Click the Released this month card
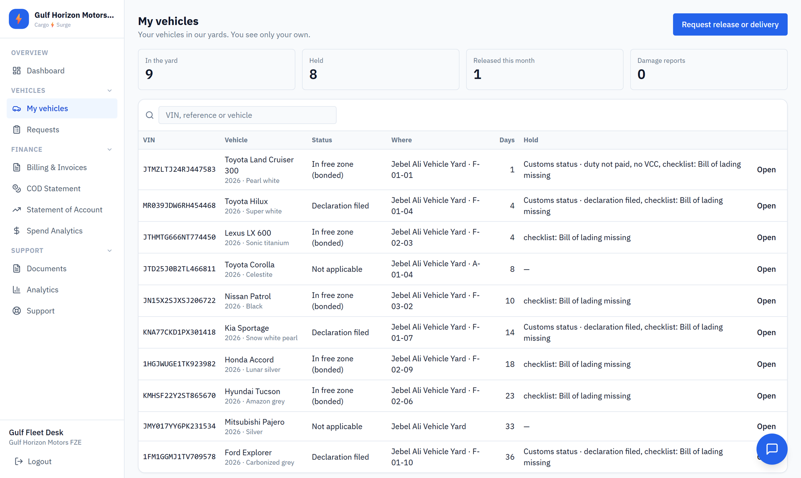The height and width of the screenshot is (478, 801). 544,70
